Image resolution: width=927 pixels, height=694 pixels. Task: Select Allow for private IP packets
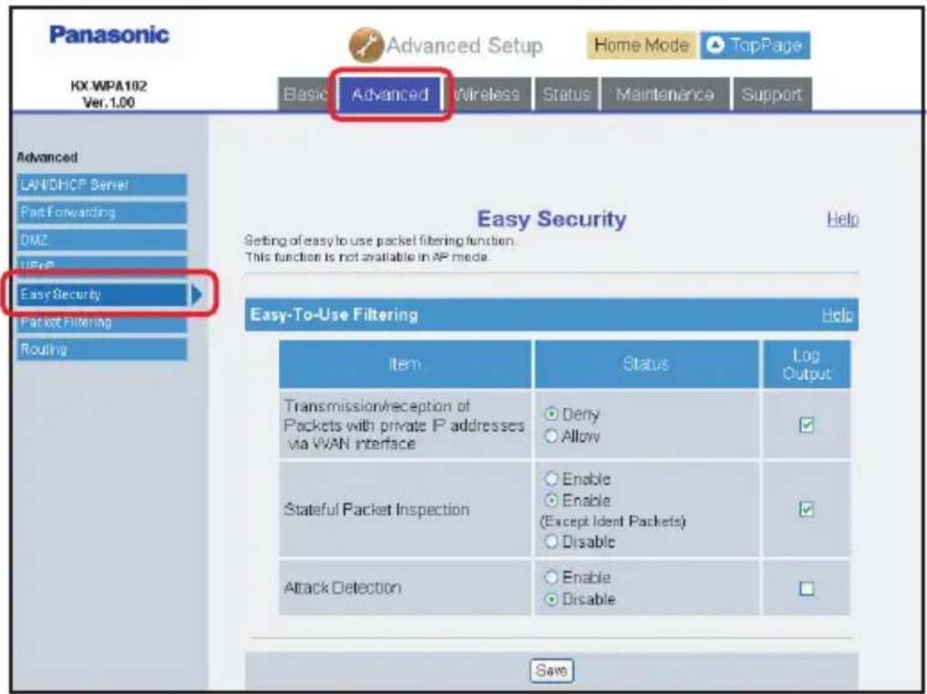[551, 436]
